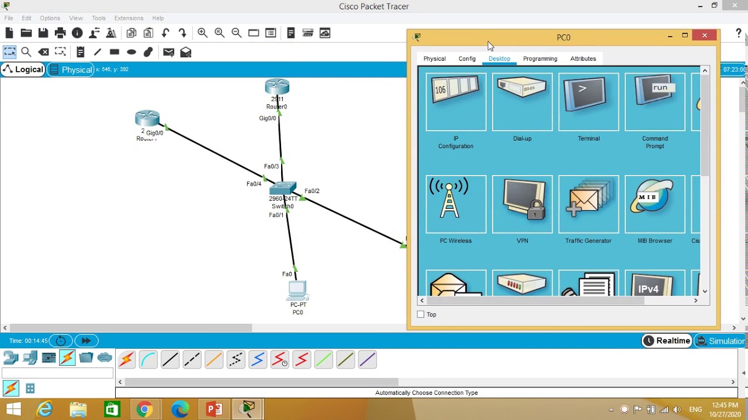Choose the Place Note tool
The height and width of the screenshot is (420, 748).
tap(81, 52)
